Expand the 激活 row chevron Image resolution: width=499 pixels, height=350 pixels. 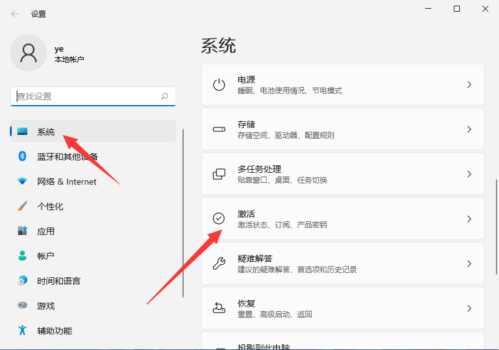(469, 219)
